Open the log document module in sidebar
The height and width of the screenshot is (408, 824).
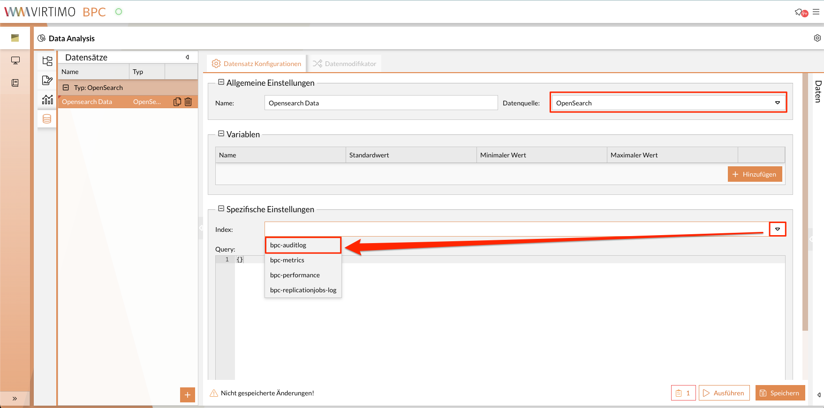(x=15, y=83)
